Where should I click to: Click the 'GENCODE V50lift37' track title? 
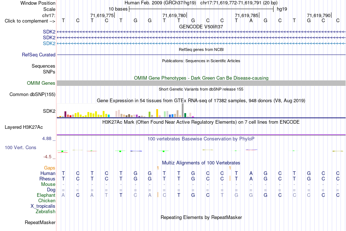[x=201, y=27]
